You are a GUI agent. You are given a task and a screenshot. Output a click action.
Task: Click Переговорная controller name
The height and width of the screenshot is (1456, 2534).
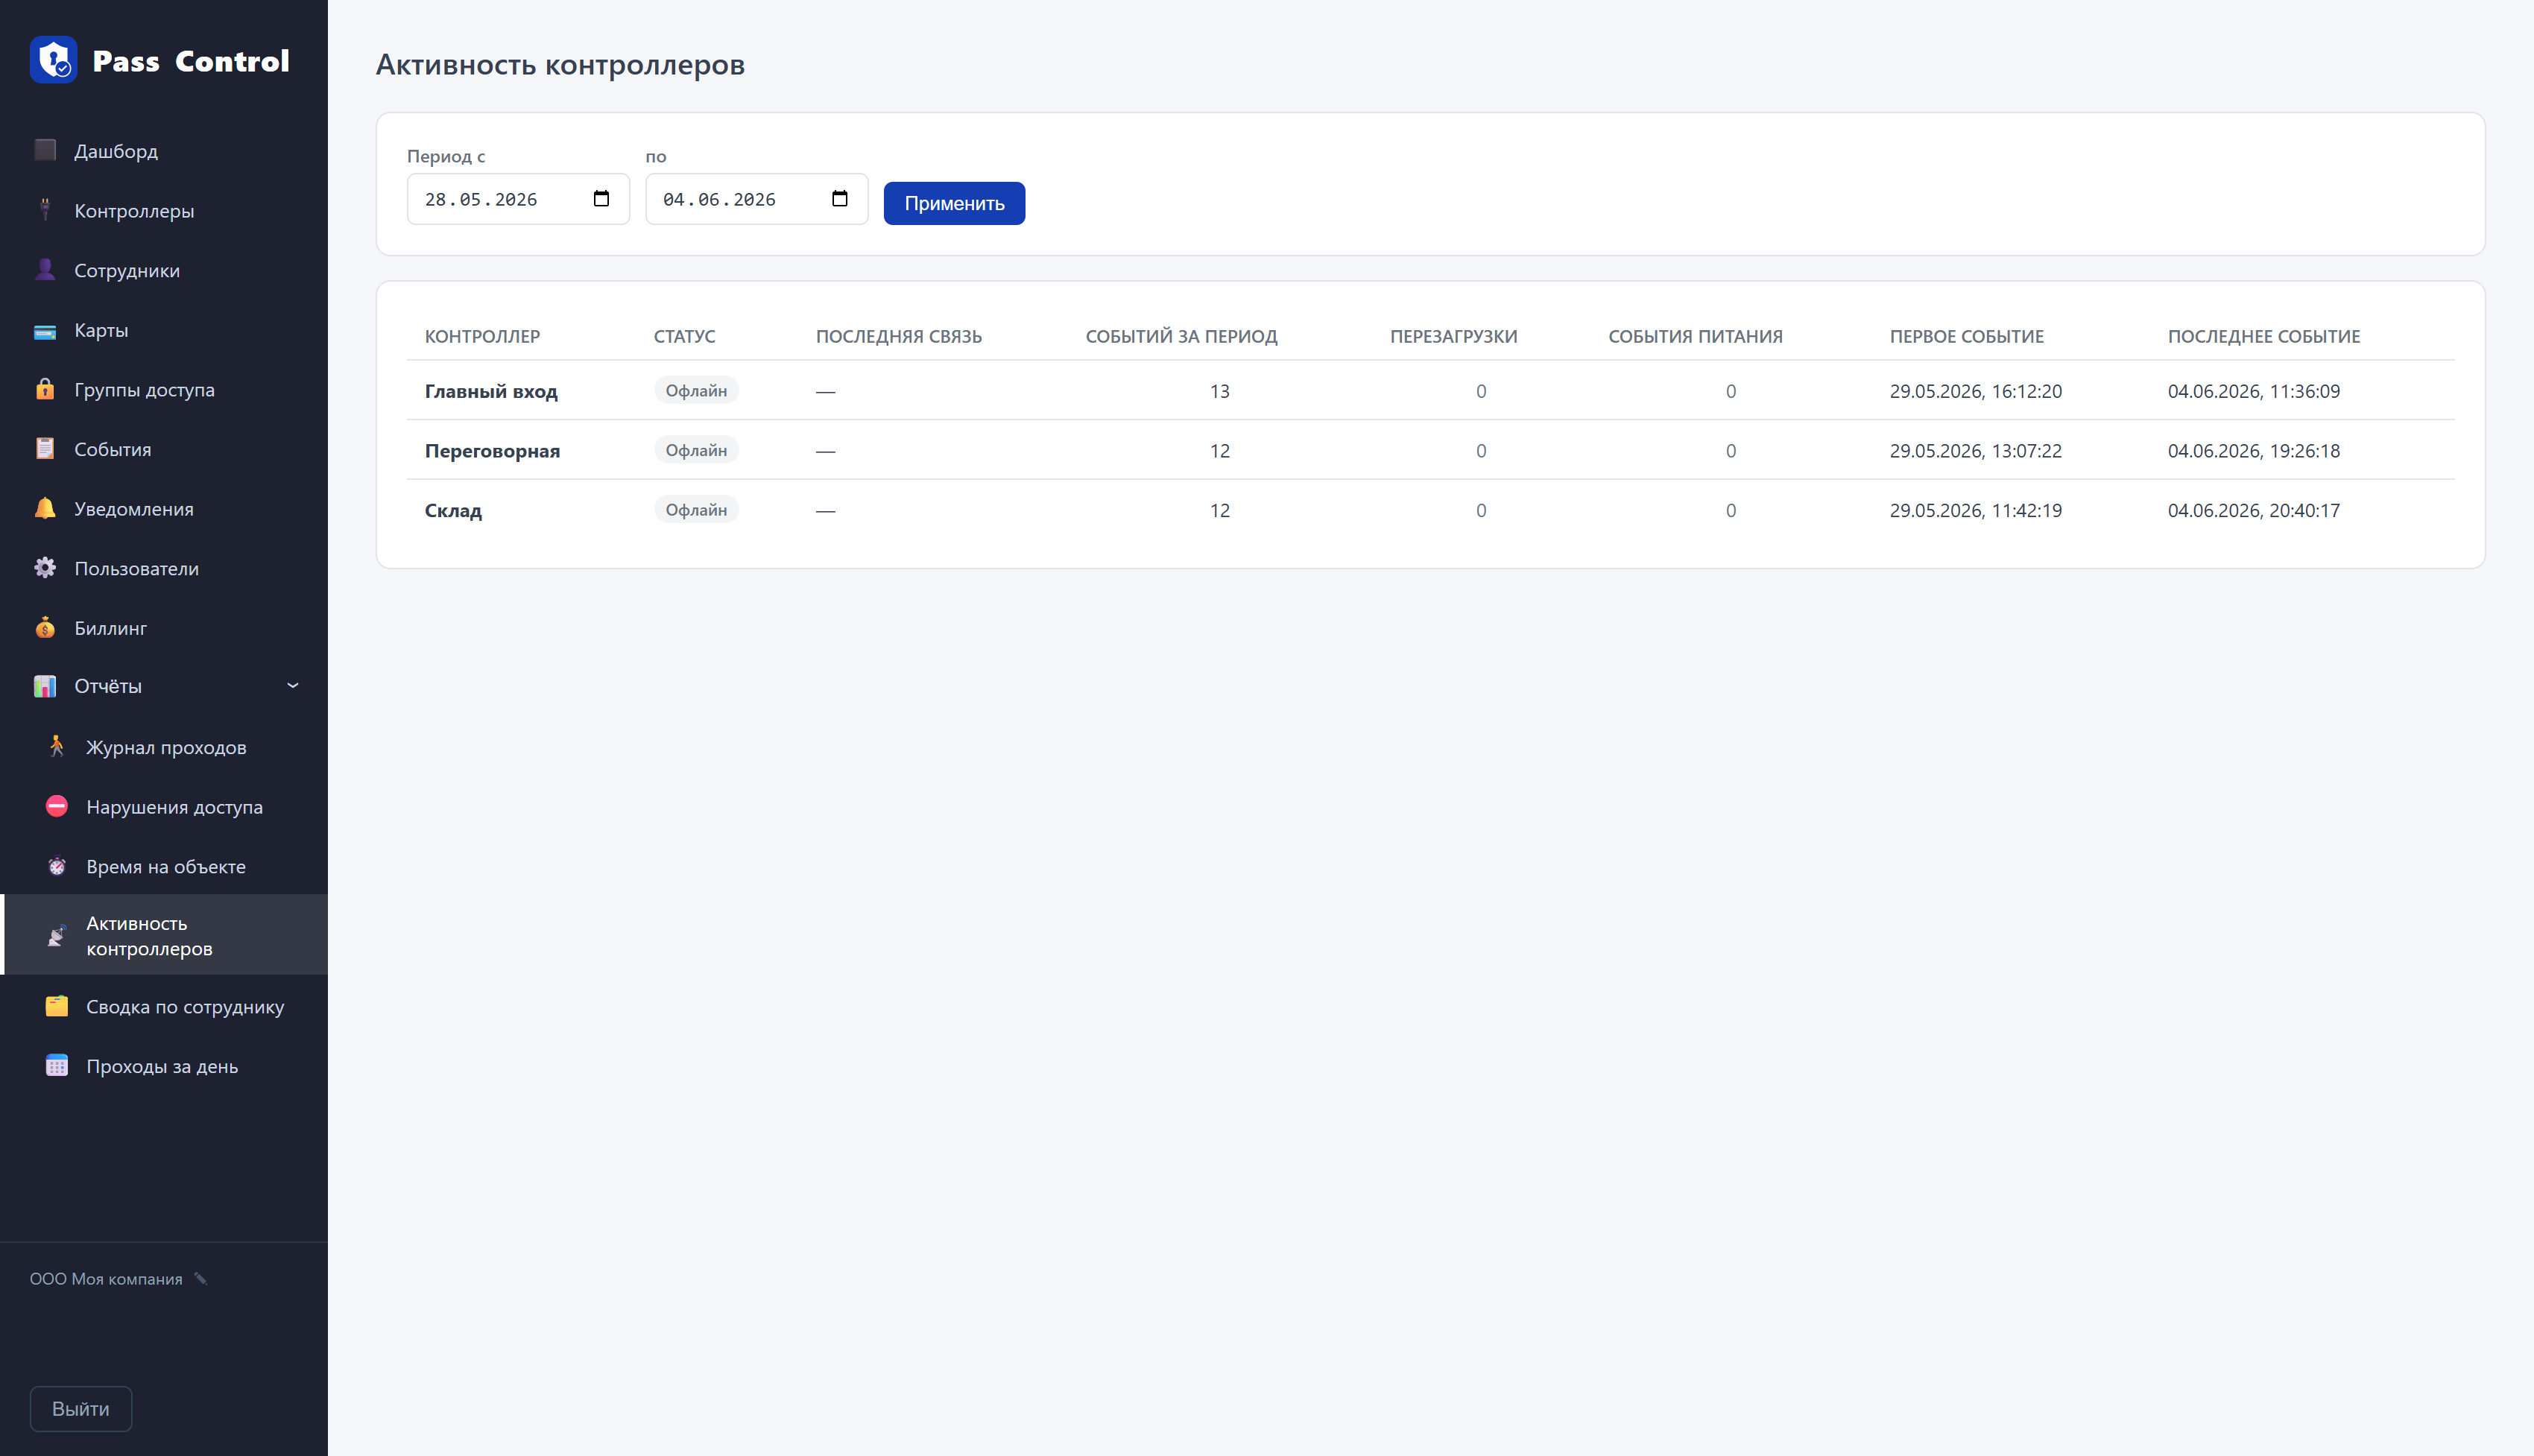tap(492, 451)
